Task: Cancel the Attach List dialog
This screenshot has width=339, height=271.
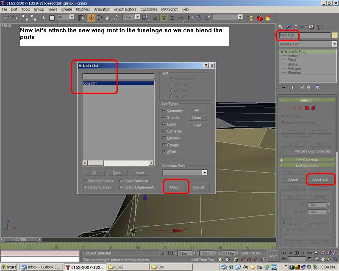Action: pyautogui.click(x=198, y=187)
